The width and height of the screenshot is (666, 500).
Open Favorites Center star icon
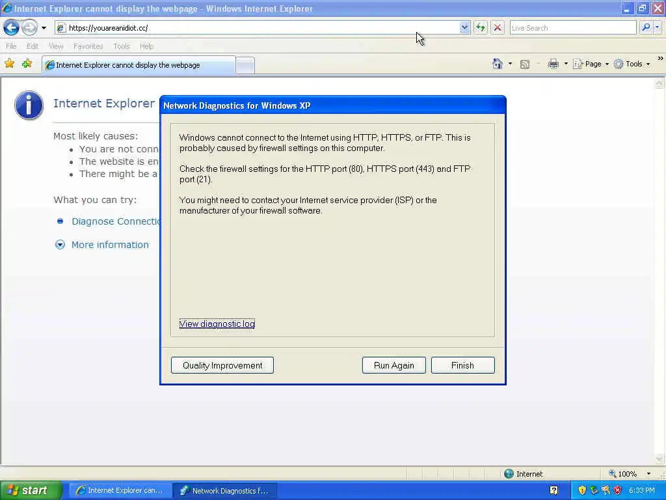coord(9,64)
